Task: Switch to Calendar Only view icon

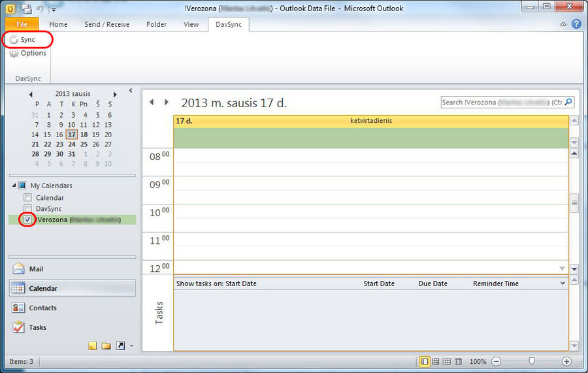Action: 447,361
